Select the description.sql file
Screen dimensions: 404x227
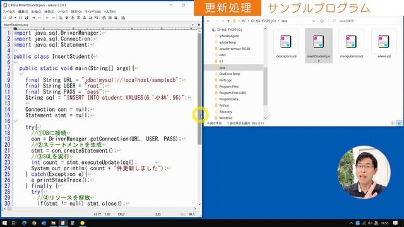286,44
